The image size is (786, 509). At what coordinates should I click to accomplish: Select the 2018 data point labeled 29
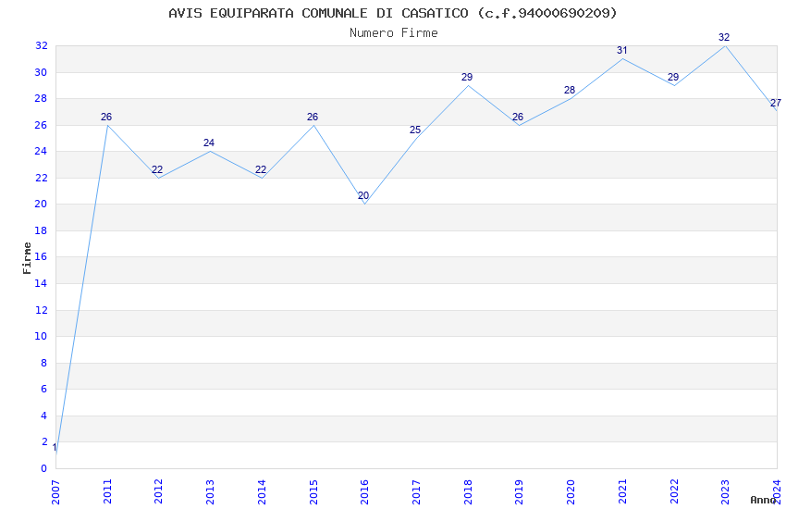pyautogui.click(x=467, y=77)
